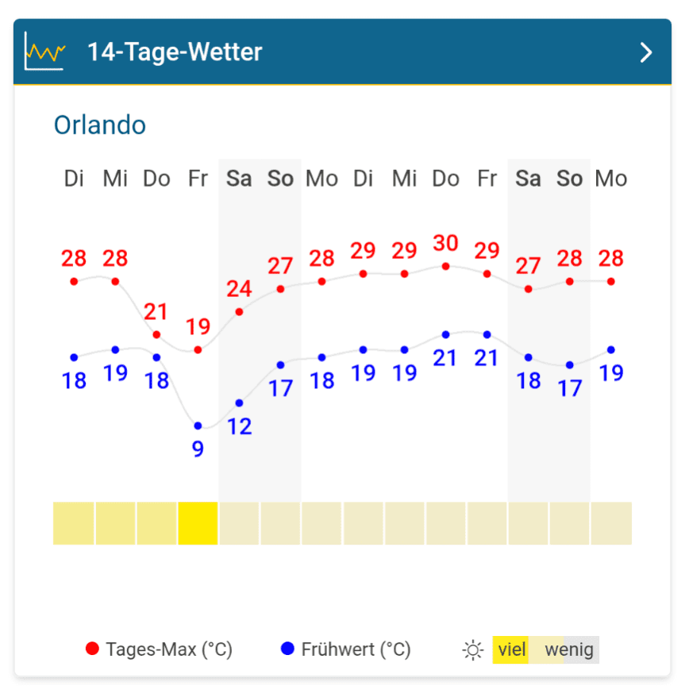Click the line chart icon in header
Screen dimensions: 685x686
click(x=44, y=52)
